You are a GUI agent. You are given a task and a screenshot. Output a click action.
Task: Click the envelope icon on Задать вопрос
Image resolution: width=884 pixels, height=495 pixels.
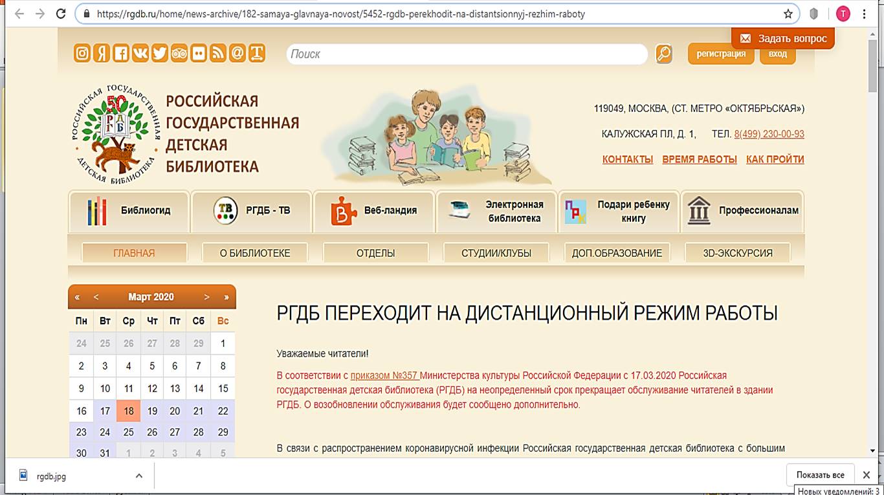746,39
